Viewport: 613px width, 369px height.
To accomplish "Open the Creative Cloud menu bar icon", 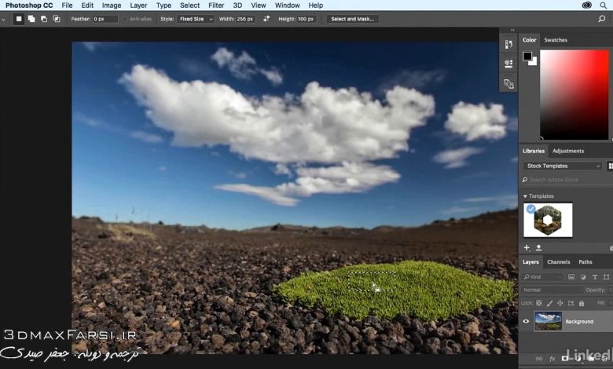I will [x=586, y=5].
